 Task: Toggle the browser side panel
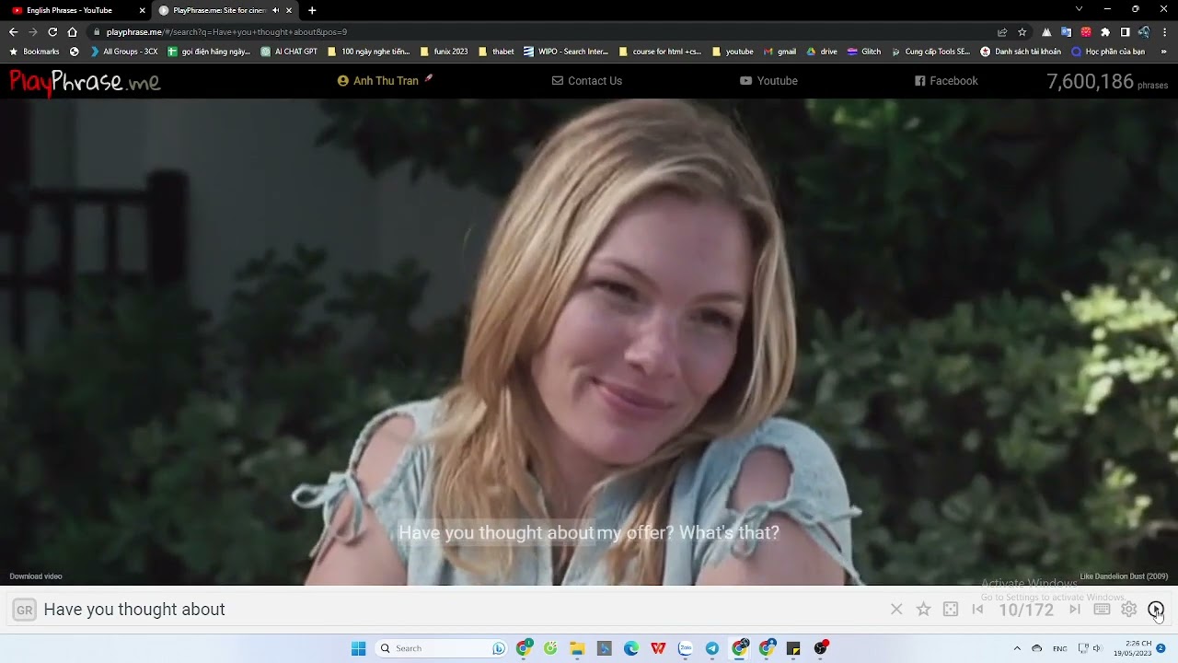tap(1125, 31)
